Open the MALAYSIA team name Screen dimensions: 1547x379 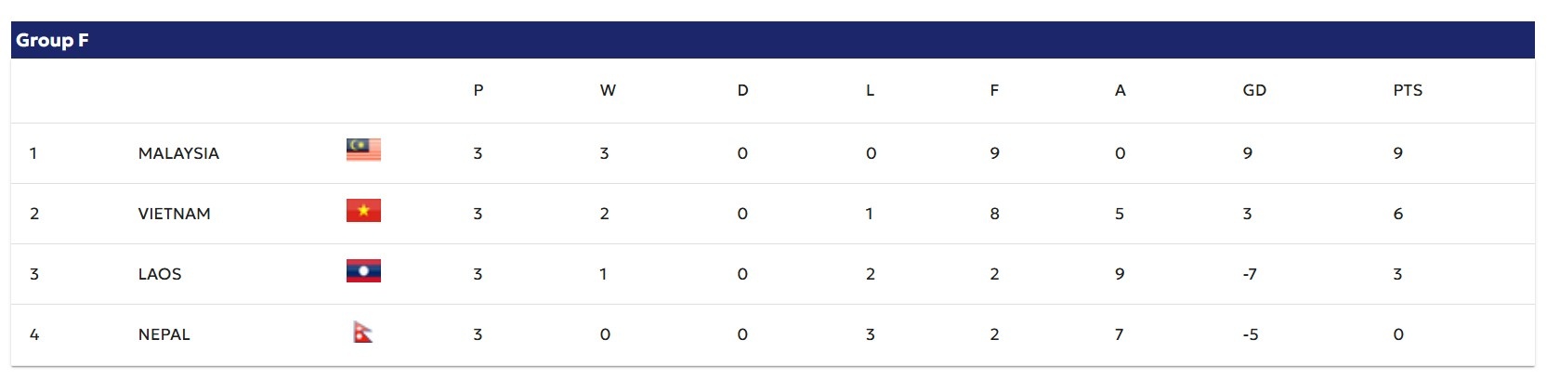178,153
